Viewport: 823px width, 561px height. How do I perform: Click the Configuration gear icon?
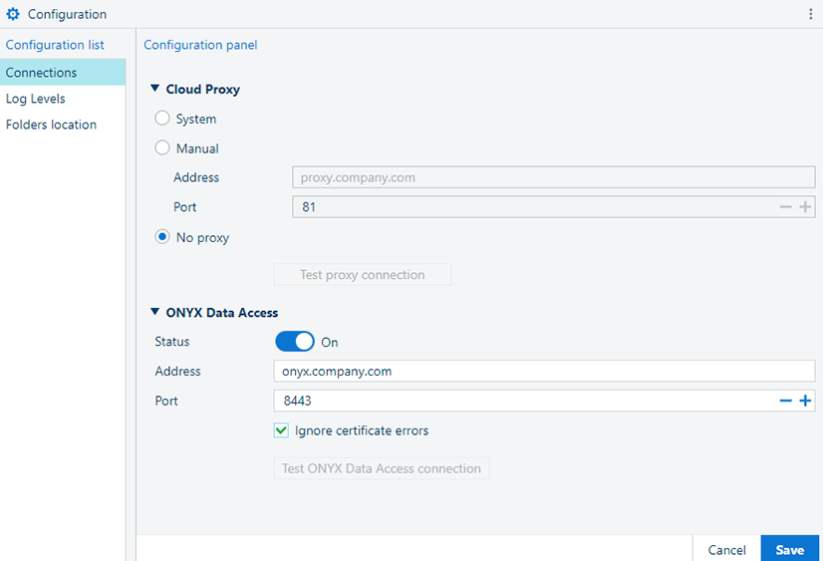(13, 15)
